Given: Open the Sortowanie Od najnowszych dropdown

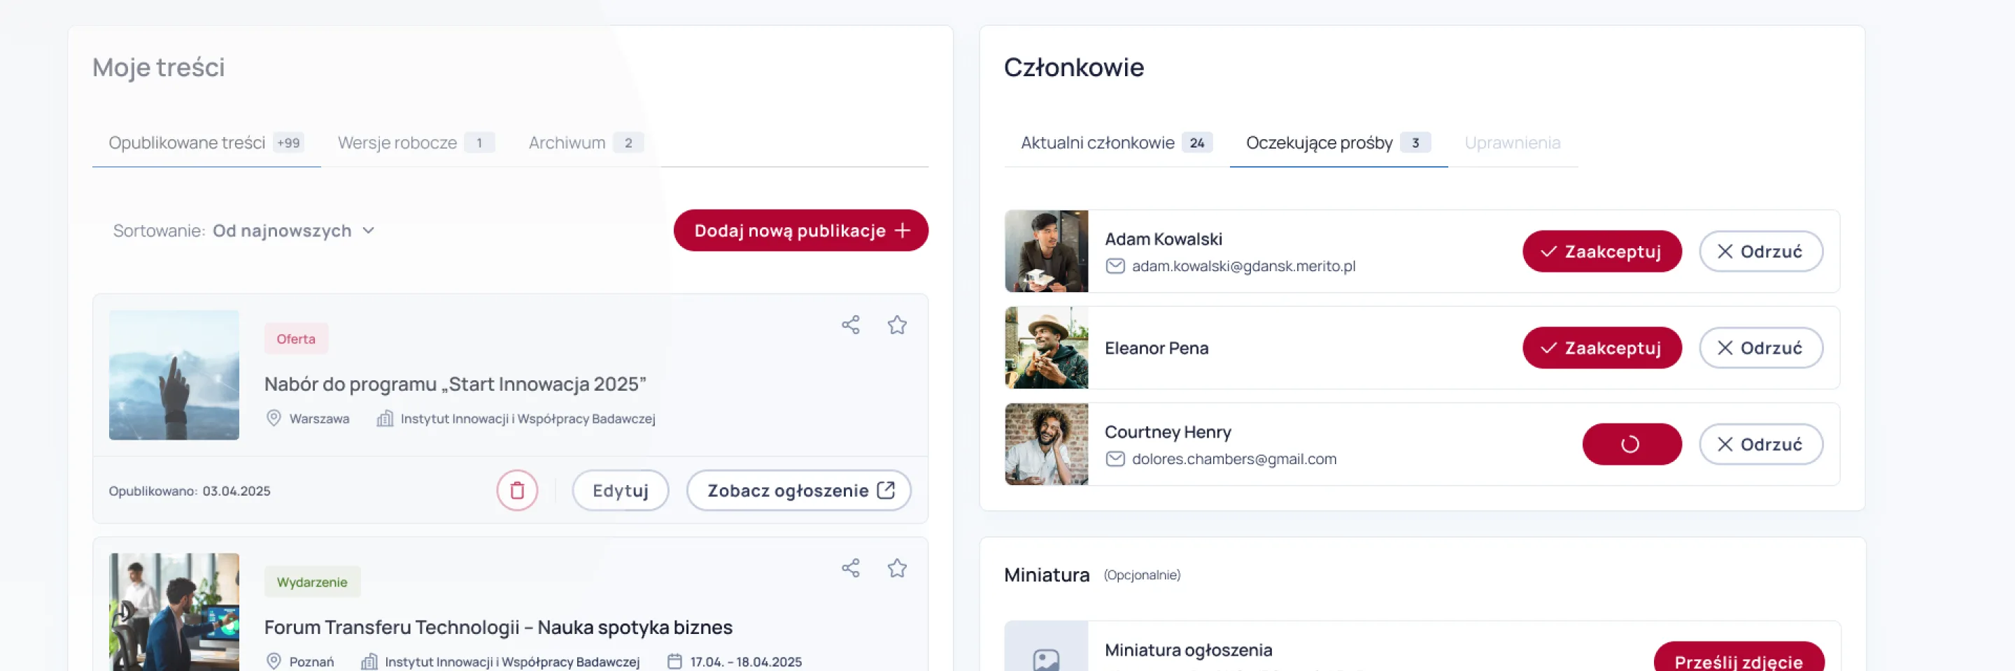Looking at the screenshot, I should tap(244, 231).
